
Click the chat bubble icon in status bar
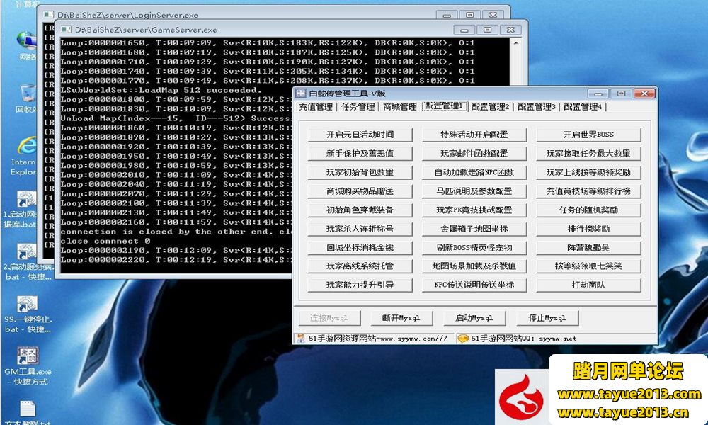coord(462,339)
